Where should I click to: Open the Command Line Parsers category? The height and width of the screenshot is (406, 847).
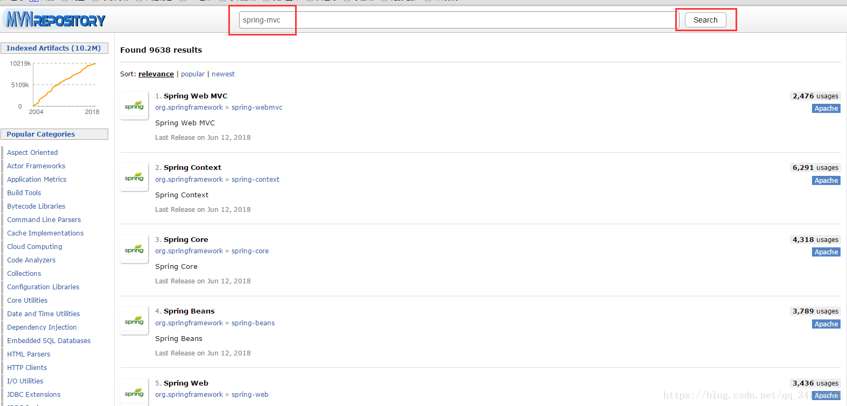tap(44, 220)
